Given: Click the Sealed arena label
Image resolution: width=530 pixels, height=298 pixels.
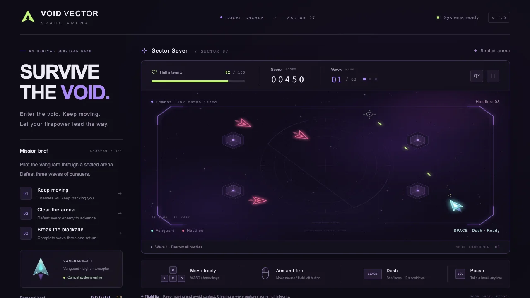Looking at the screenshot, I should coord(495,51).
